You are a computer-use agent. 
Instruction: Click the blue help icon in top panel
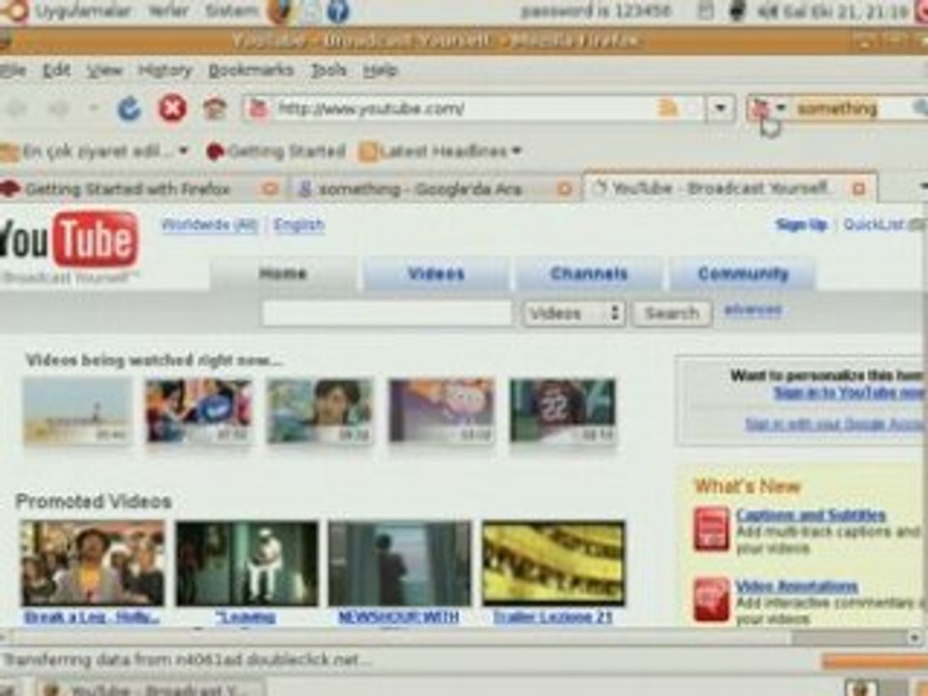point(337,12)
